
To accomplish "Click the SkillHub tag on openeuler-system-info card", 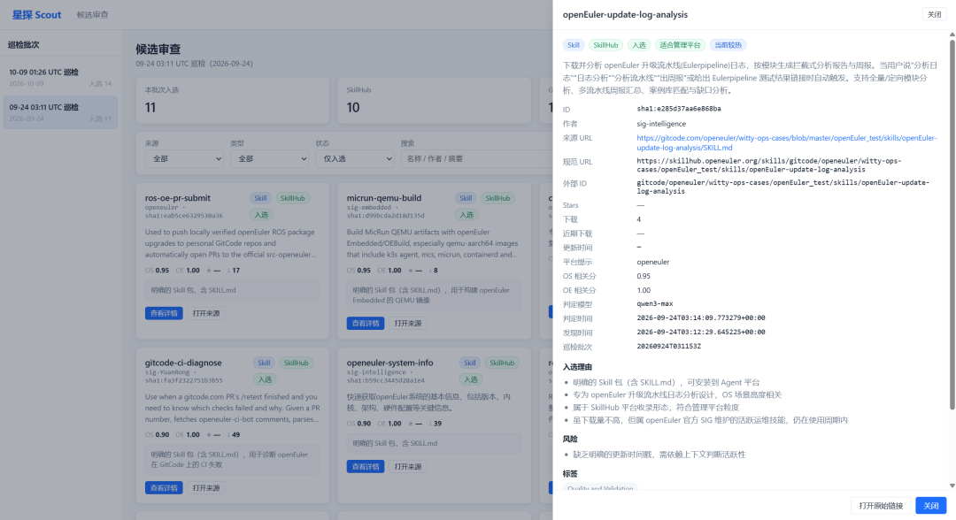I will click(502, 363).
